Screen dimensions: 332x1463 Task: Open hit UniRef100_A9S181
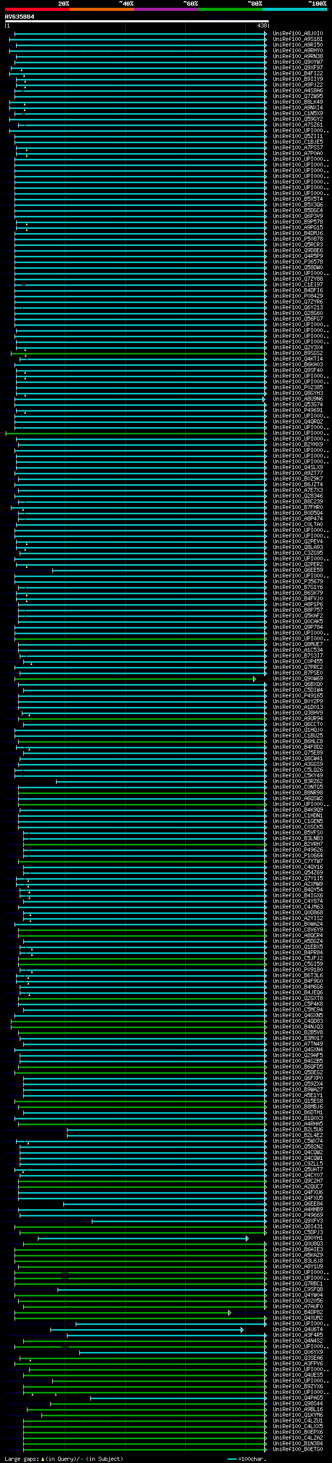pos(298,39)
